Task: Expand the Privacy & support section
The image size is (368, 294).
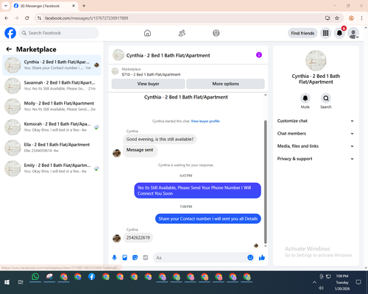Action: (x=316, y=159)
